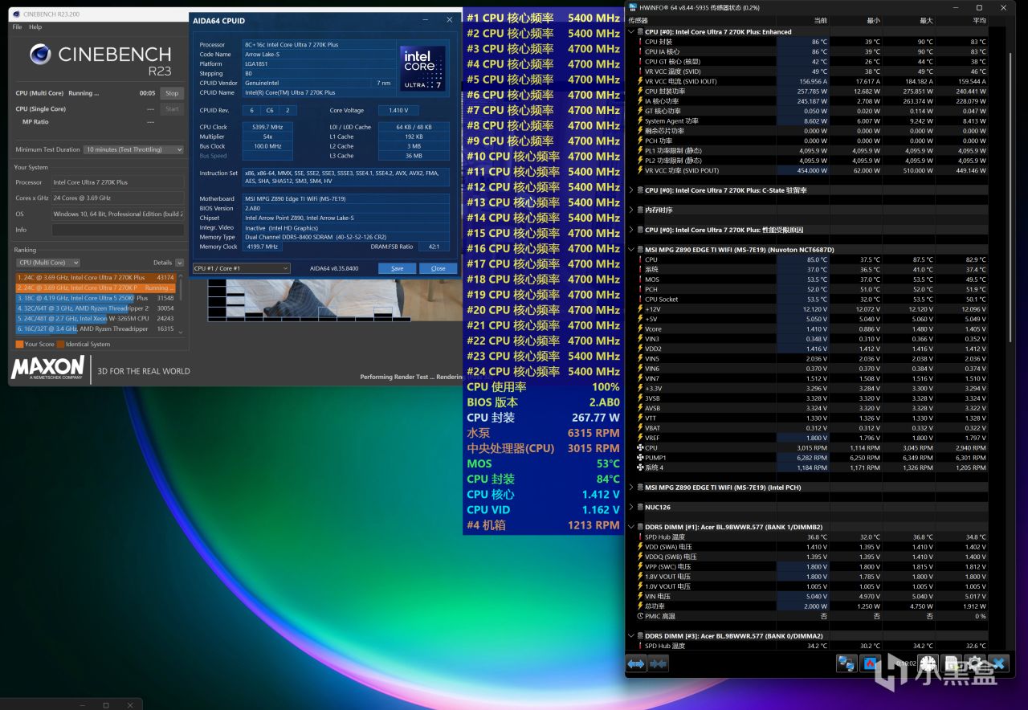
Task: Click the lightning icon beside System Agent 功率
Action: (x=640, y=121)
